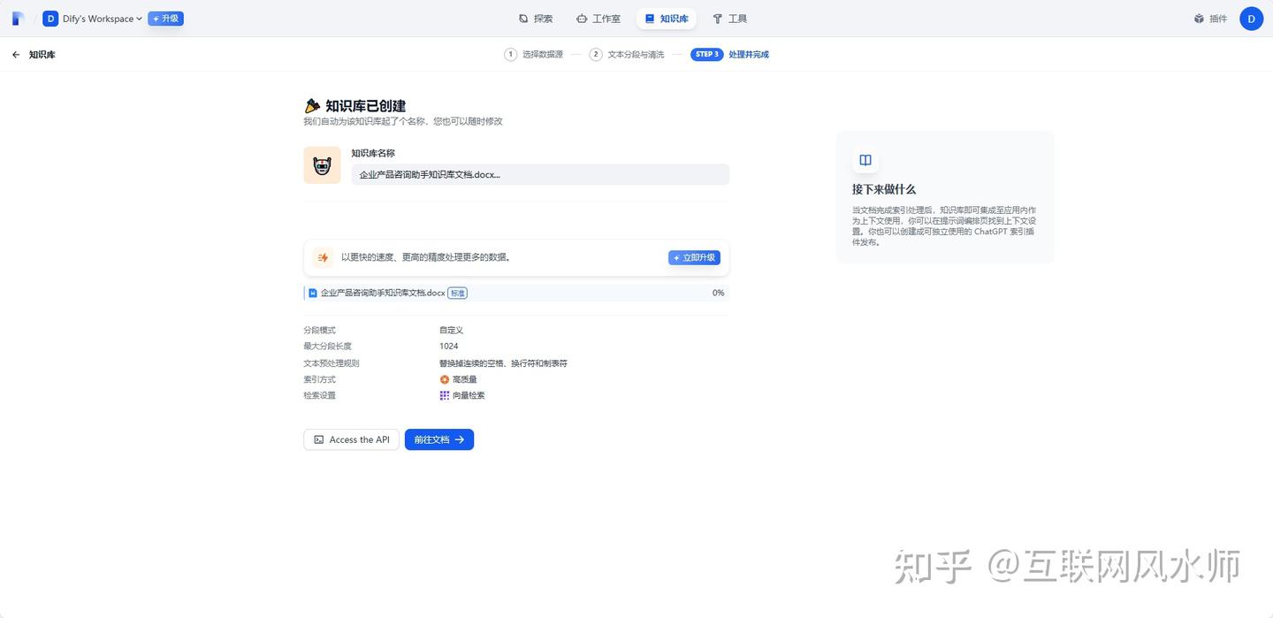Click the back arrow beside 知识库
This screenshot has height=618, width=1273.
pos(16,55)
